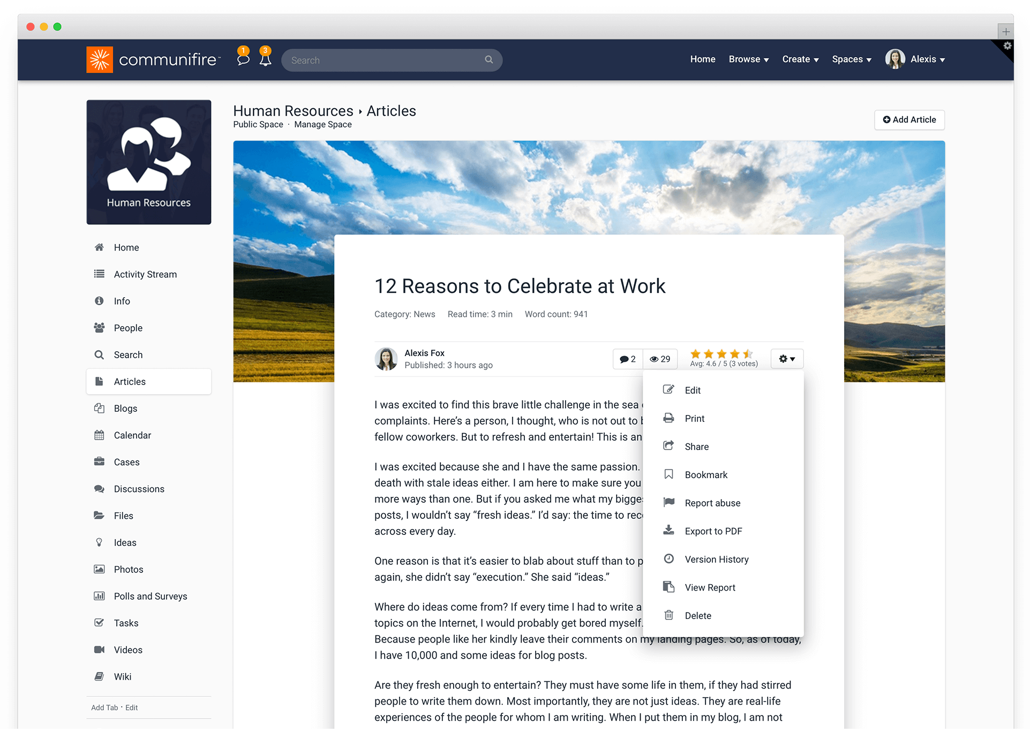Select Export to PDF from the menu
Viewport: 1030px width, 755px height.
(x=713, y=531)
